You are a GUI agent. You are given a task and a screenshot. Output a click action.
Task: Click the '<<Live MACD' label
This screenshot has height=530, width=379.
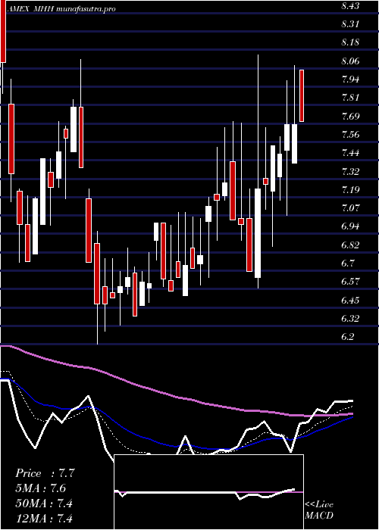click(319, 510)
